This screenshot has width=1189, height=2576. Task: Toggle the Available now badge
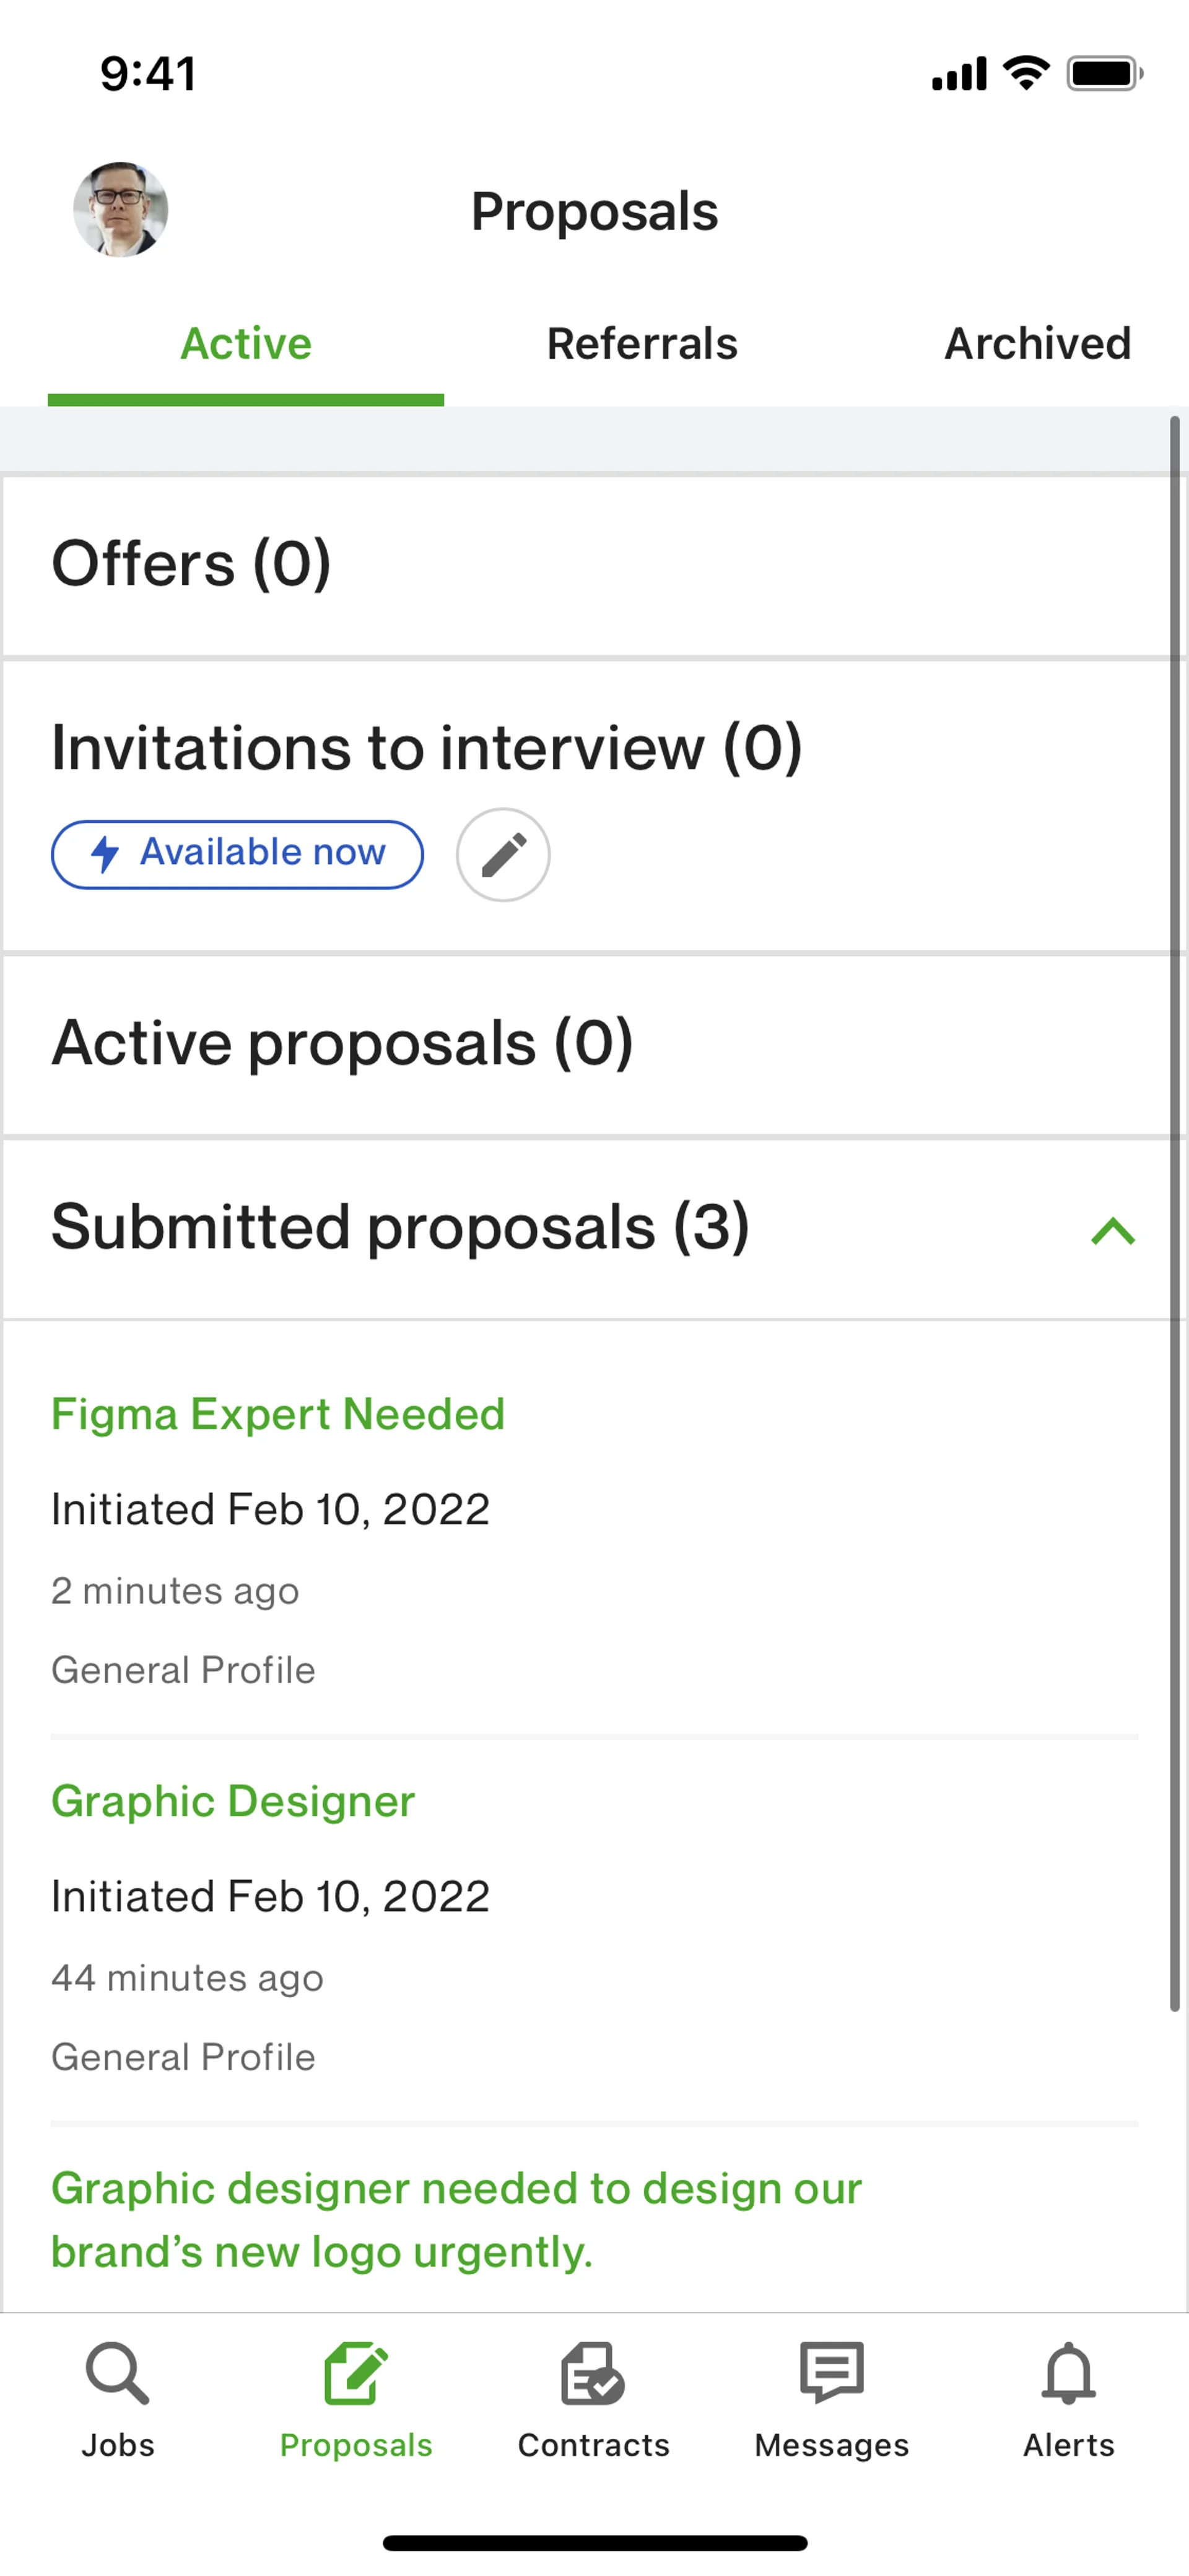[238, 854]
